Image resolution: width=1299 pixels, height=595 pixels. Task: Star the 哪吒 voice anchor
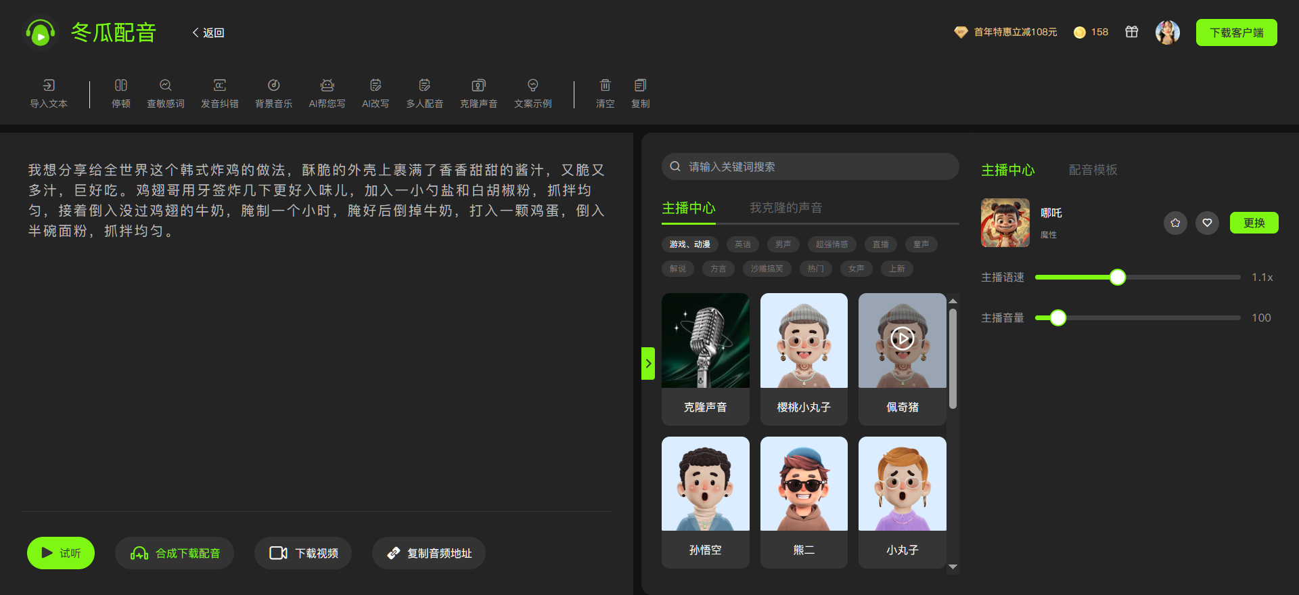click(1175, 223)
